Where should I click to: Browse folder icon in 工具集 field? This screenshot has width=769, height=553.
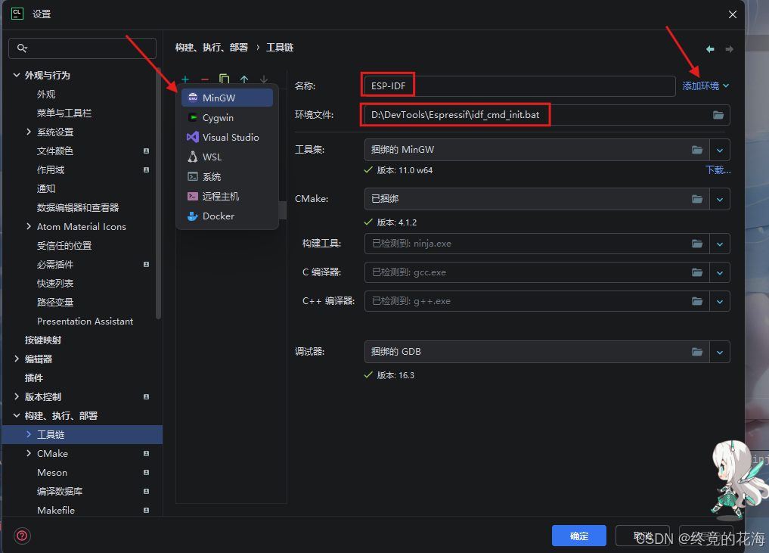click(697, 150)
